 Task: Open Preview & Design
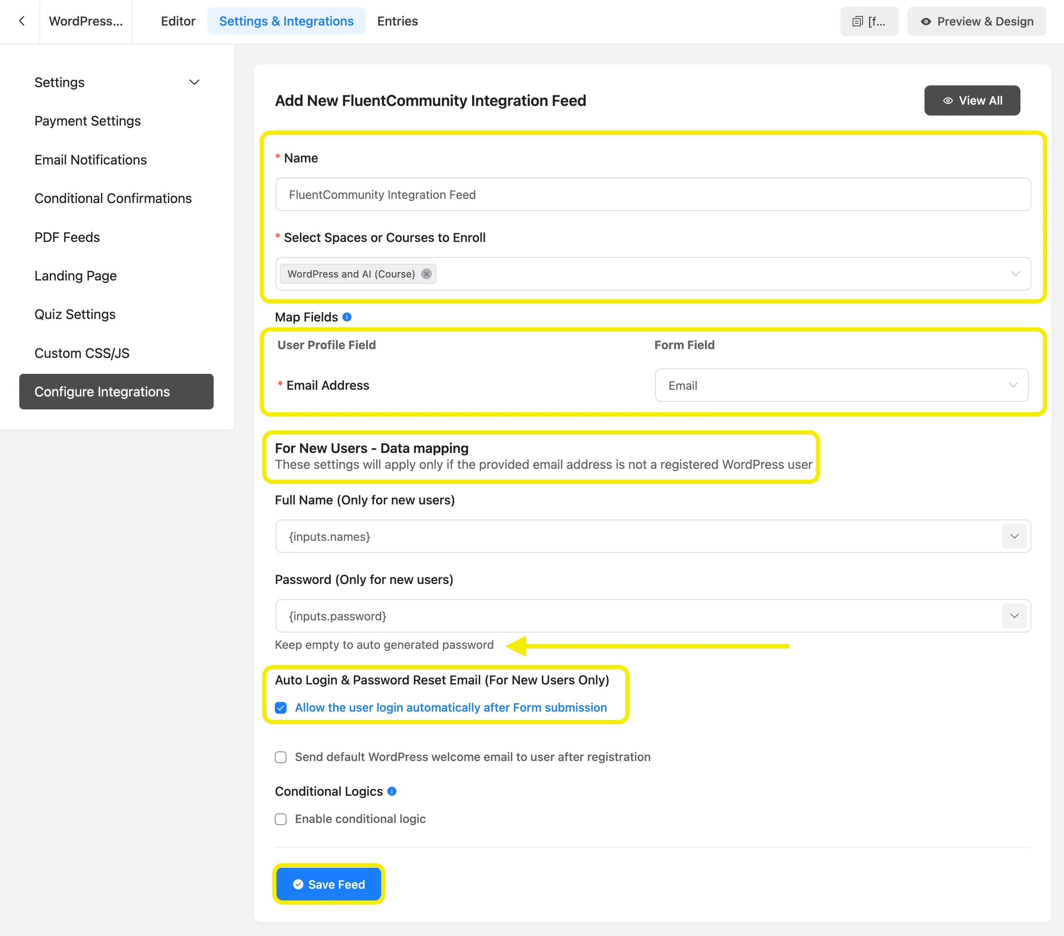[976, 21]
